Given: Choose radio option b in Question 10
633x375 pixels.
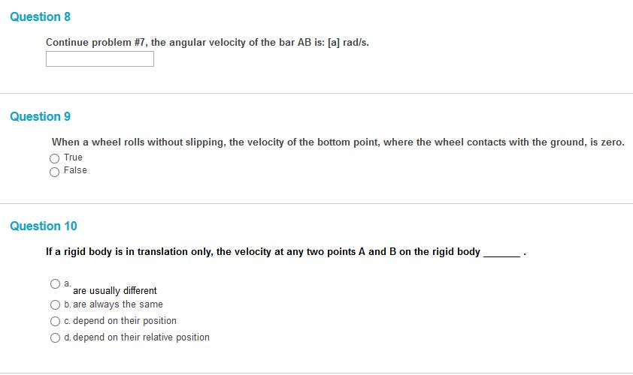Looking at the screenshot, I should coord(55,305).
